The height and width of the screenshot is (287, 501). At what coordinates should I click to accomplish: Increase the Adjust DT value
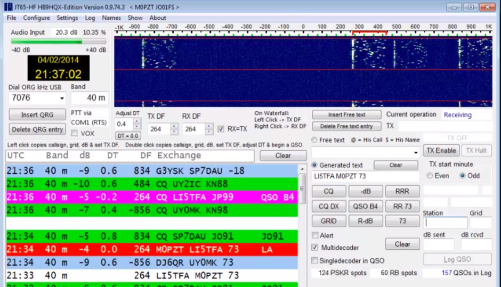tap(136, 121)
